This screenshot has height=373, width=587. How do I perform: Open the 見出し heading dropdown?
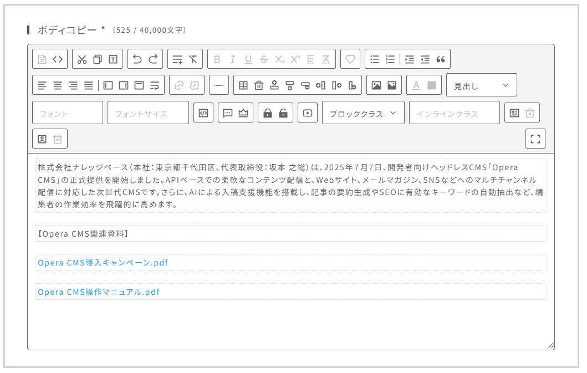click(482, 85)
